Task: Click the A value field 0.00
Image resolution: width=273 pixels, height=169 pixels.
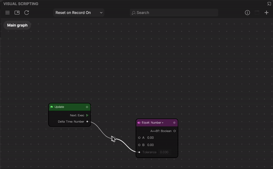Action: point(151,138)
